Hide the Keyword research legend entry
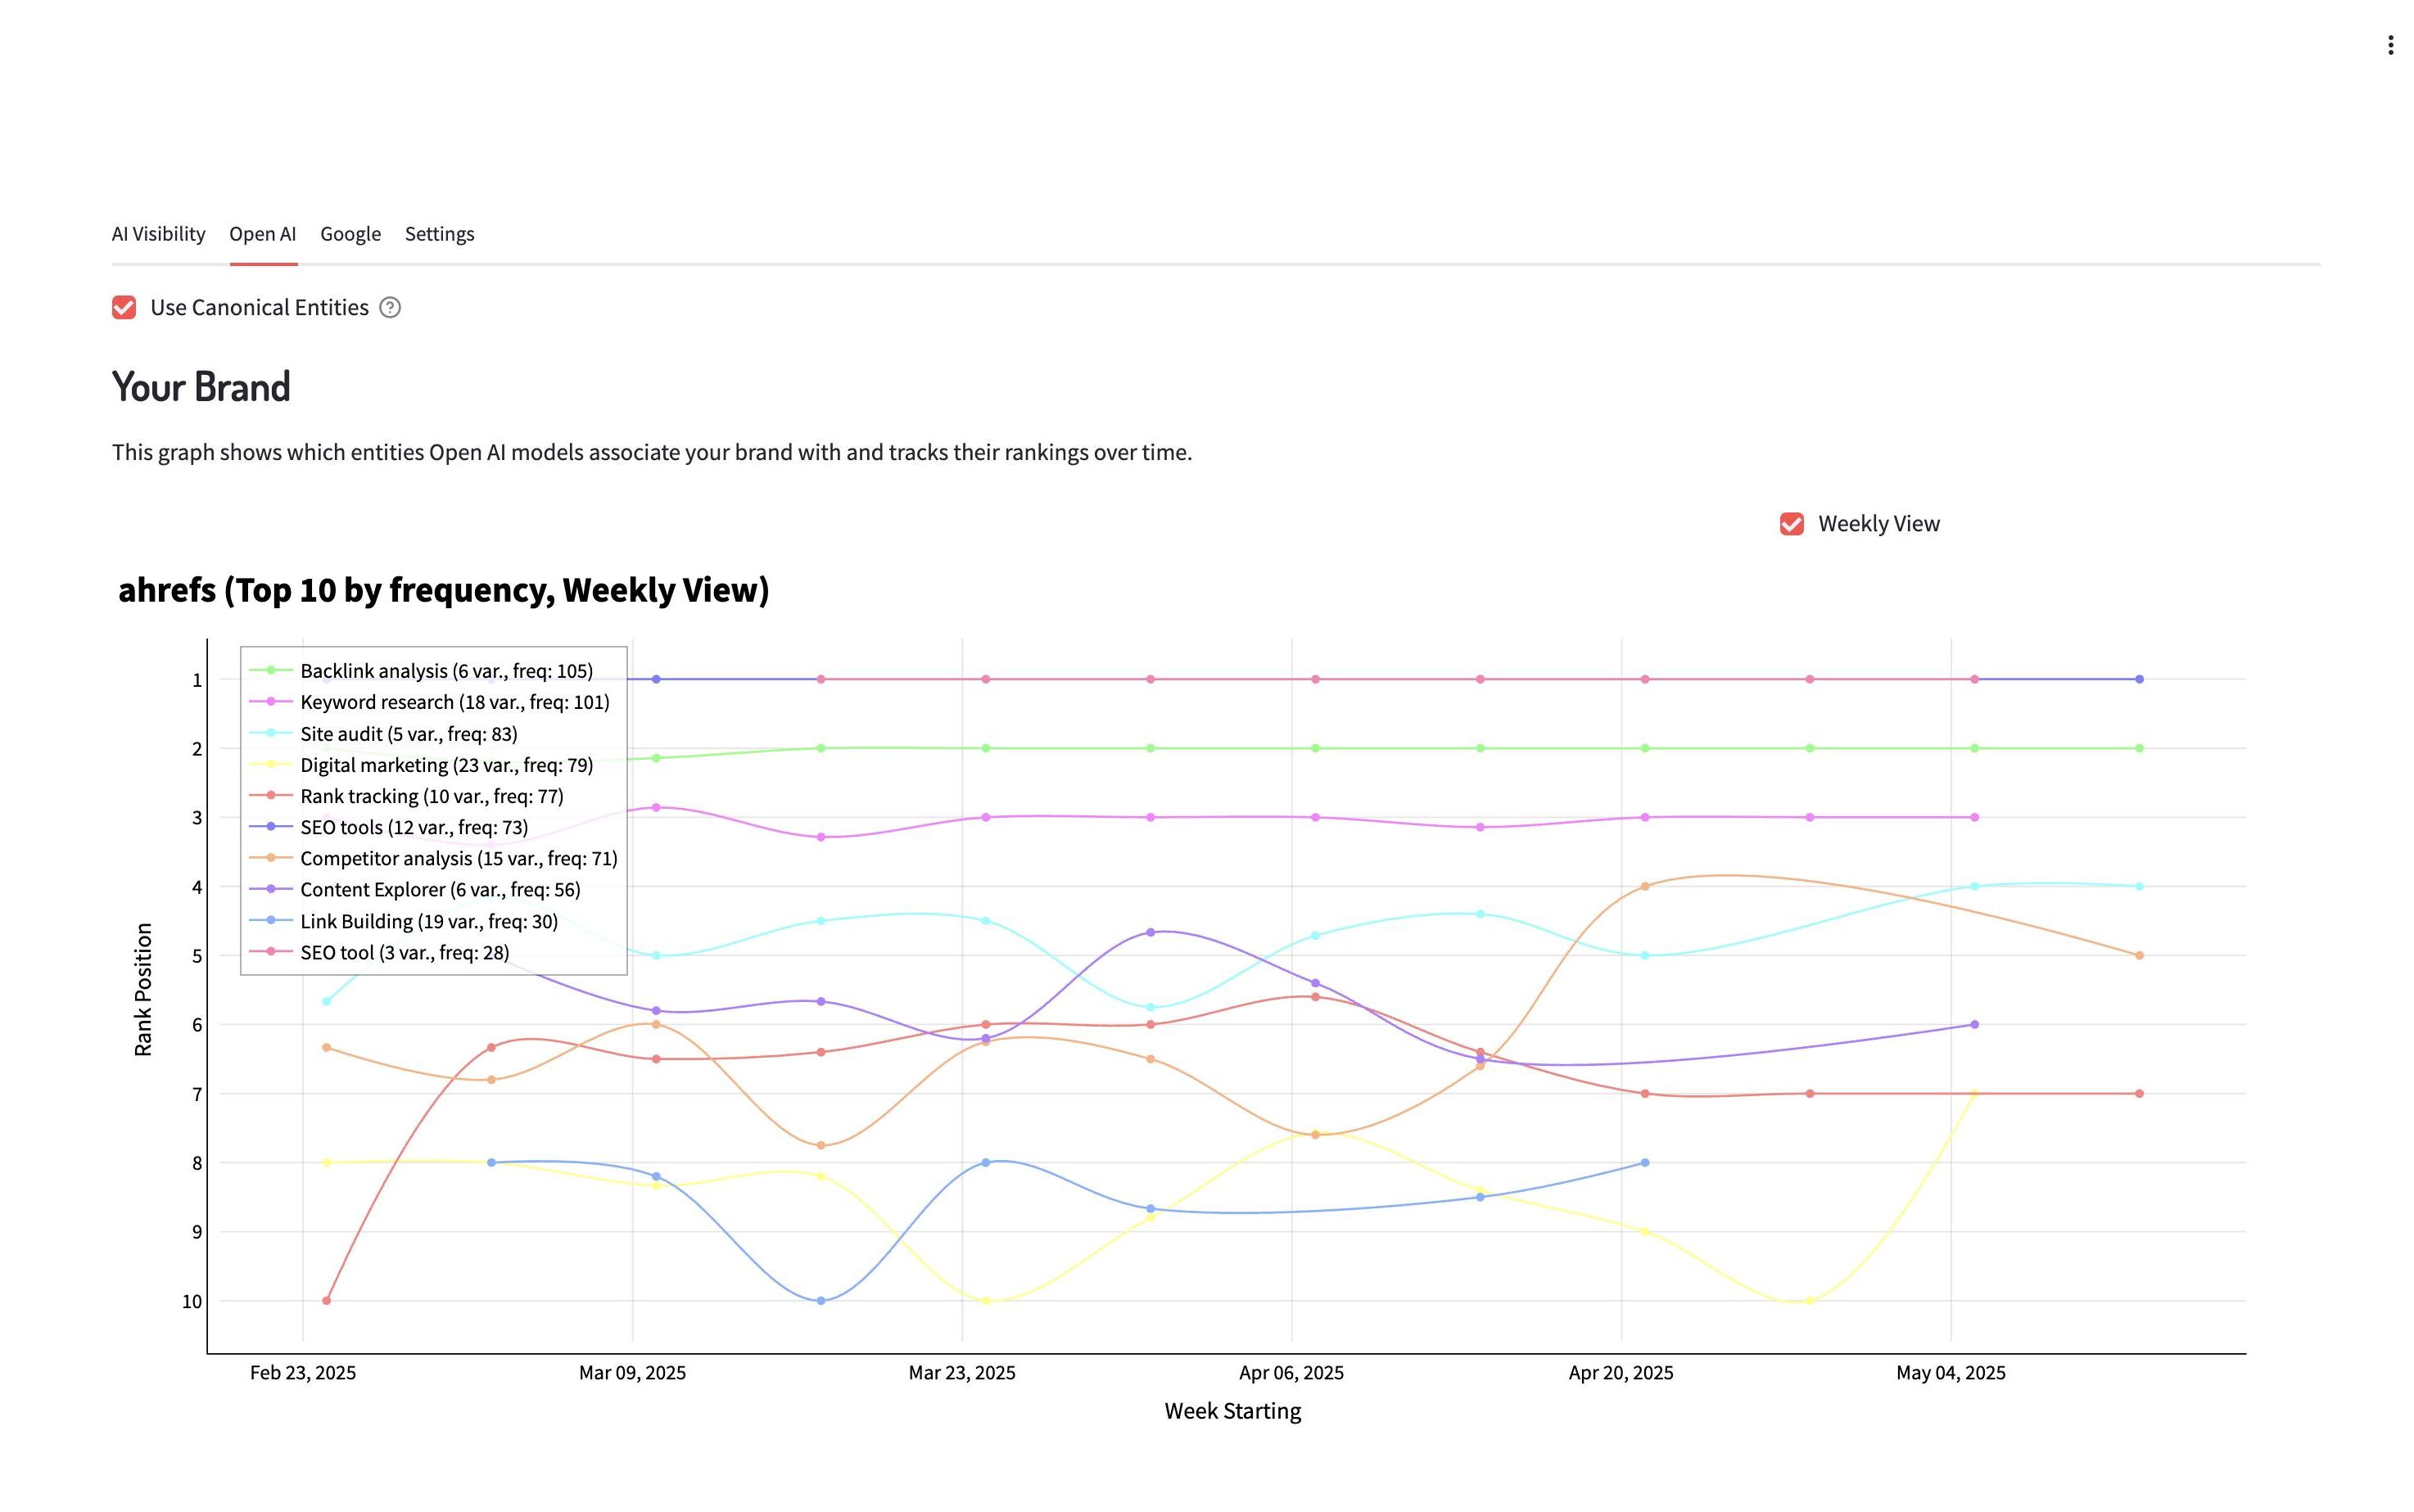2414x1512 pixels. click(454, 702)
